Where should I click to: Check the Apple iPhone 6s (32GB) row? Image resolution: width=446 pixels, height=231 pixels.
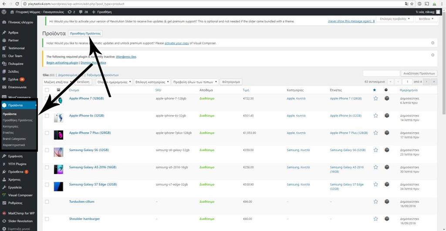tap(47, 116)
